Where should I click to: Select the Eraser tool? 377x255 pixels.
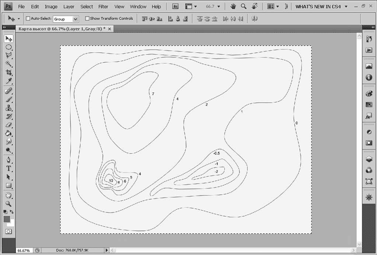coord(8,125)
